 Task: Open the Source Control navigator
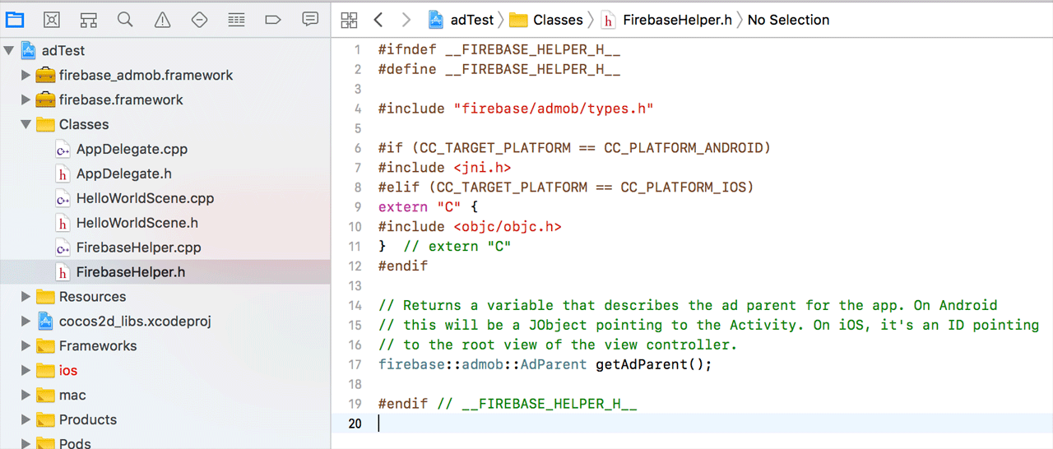[x=52, y=19]
